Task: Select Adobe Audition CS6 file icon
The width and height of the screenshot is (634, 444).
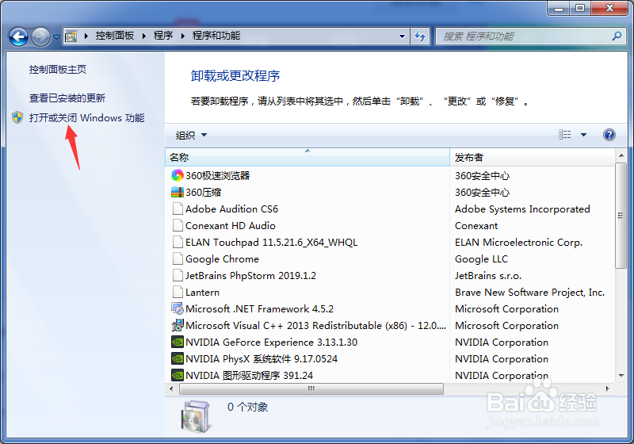Action: click(x=177, y=209)
